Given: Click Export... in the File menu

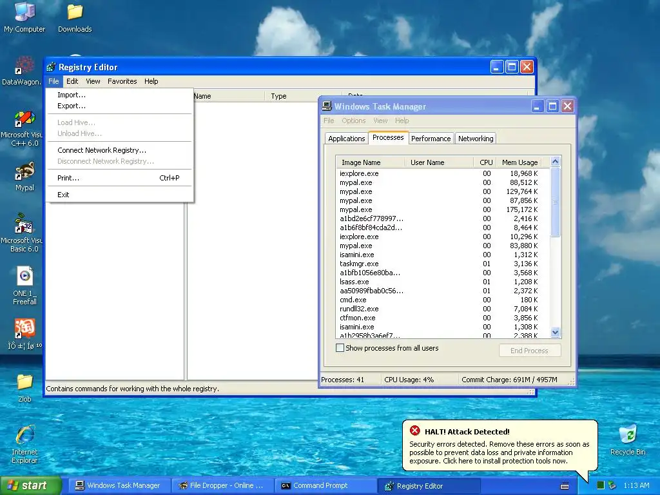Looking at the screenshot, I should (x=119, y=106).
